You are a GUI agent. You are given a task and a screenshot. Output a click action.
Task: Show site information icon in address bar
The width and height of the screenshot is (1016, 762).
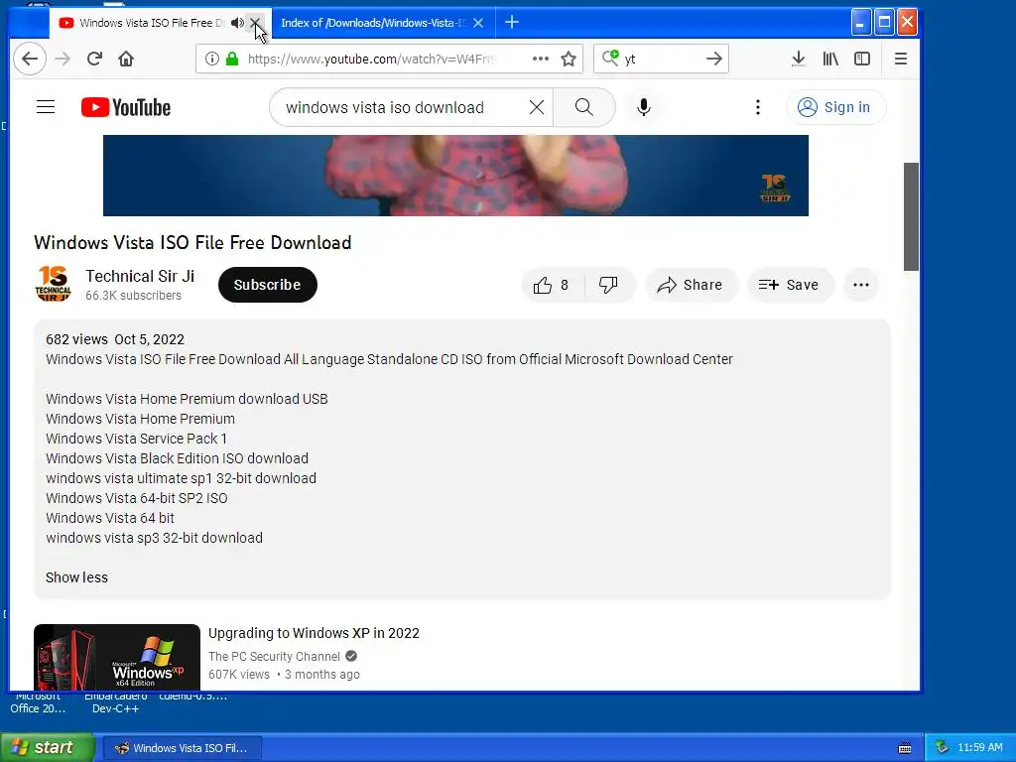[212, 59]
